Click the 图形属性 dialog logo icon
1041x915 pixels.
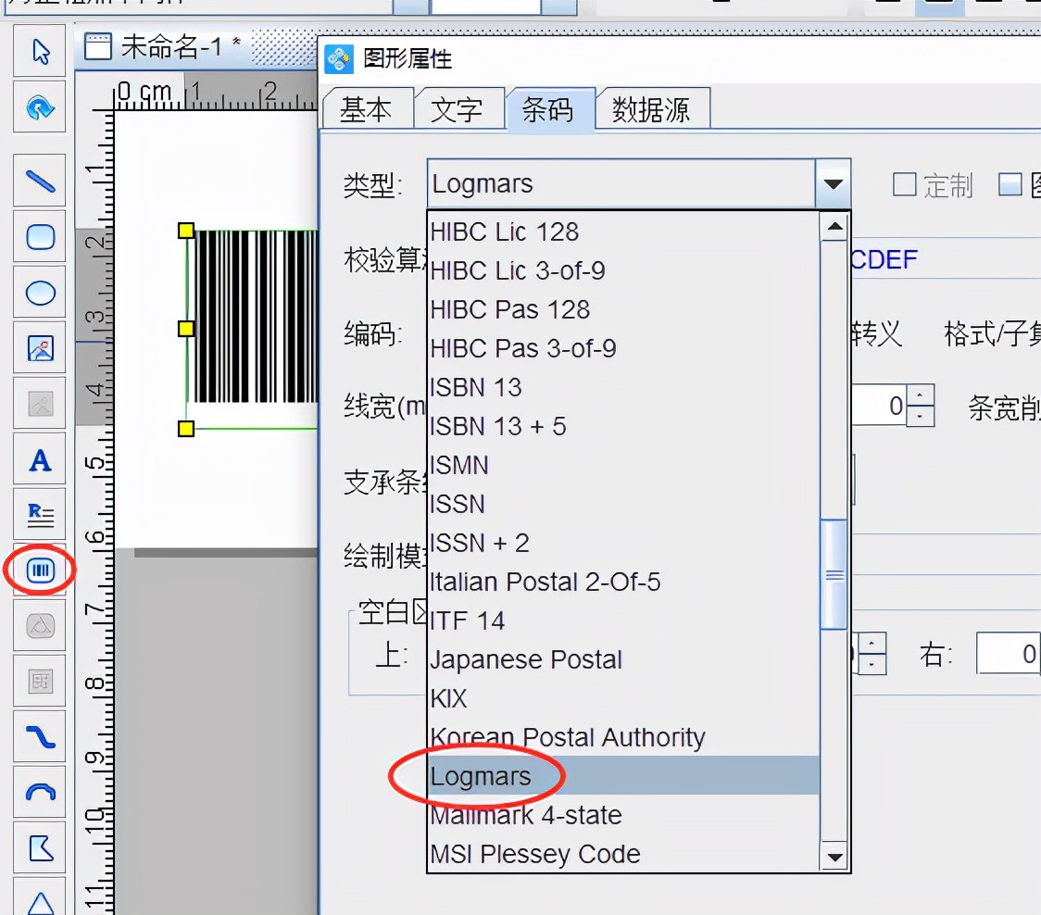[339, 59]
